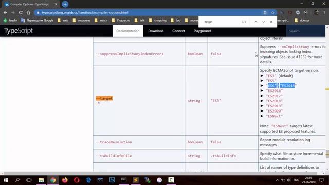Click the vertical page scrollbar thumb

pyautogui.click(x=327, y=154)
